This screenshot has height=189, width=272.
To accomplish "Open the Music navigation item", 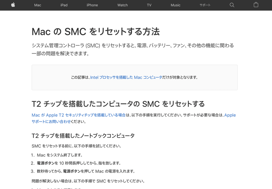I will [x=175, y=5].
